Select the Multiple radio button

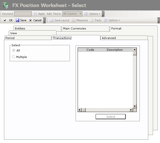tap(14, 57)
